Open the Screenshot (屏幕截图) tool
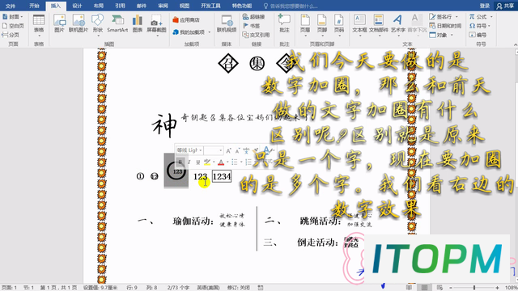Viewport: 518px width, 291px height. (x=156, y=24)
